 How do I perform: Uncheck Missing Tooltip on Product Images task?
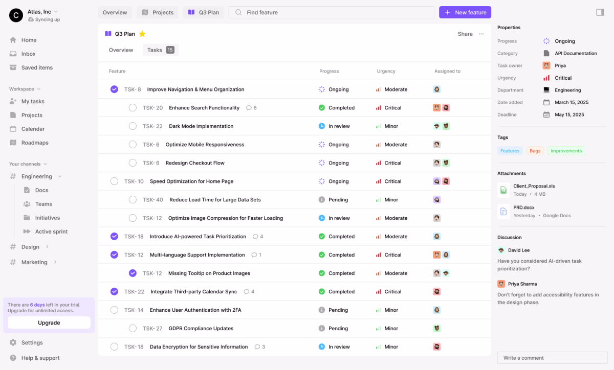(133, 273)
